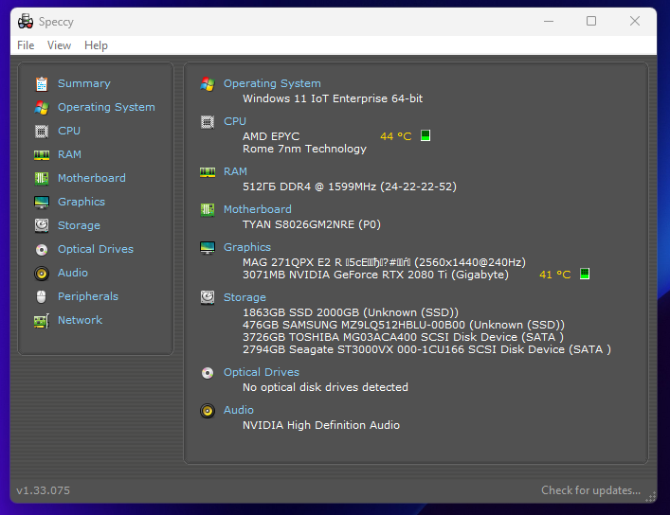Click the RAM heading link in summary

pos(235,171)
